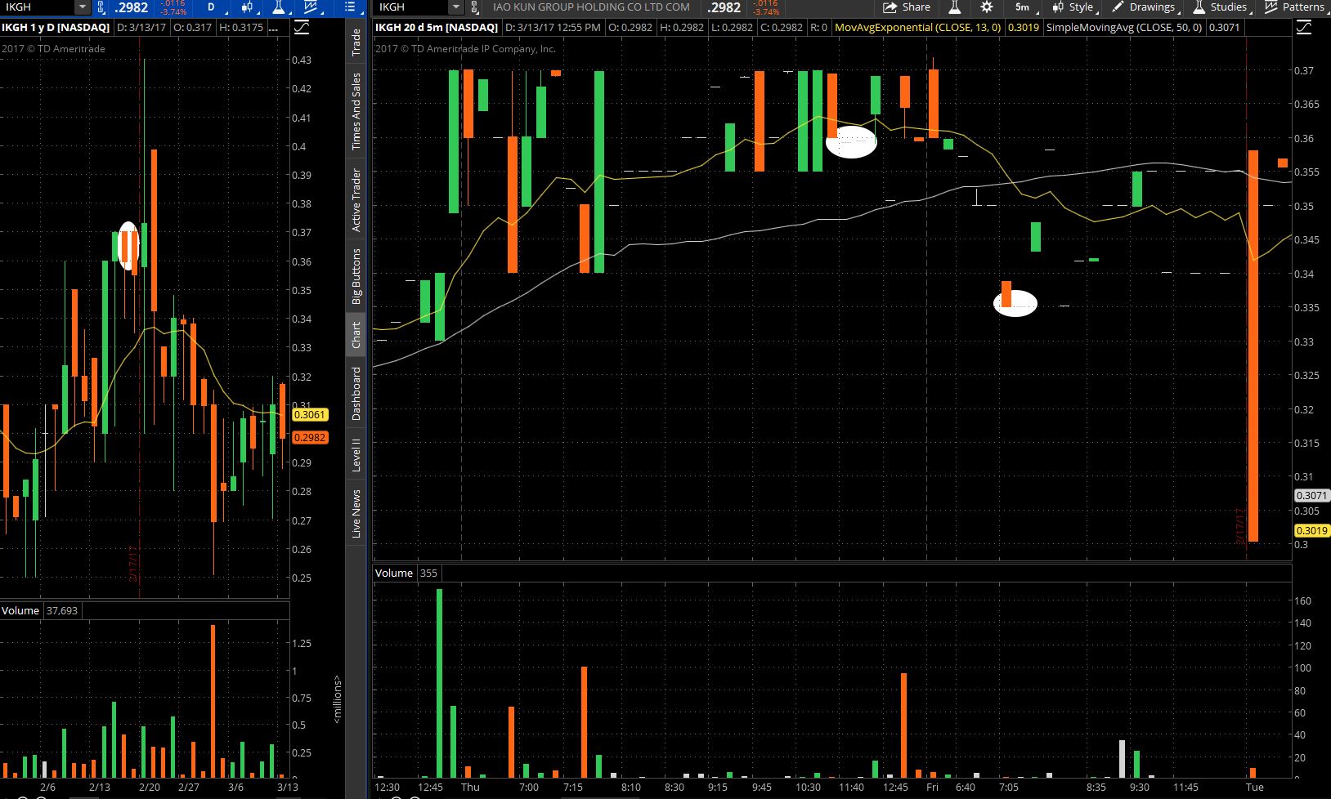Click the 2/17/17 date marker on right chart

click(x=1240, y=525)
